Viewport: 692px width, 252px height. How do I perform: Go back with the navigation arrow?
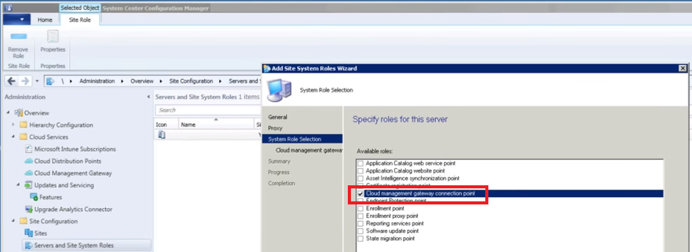tap(12, 81)
